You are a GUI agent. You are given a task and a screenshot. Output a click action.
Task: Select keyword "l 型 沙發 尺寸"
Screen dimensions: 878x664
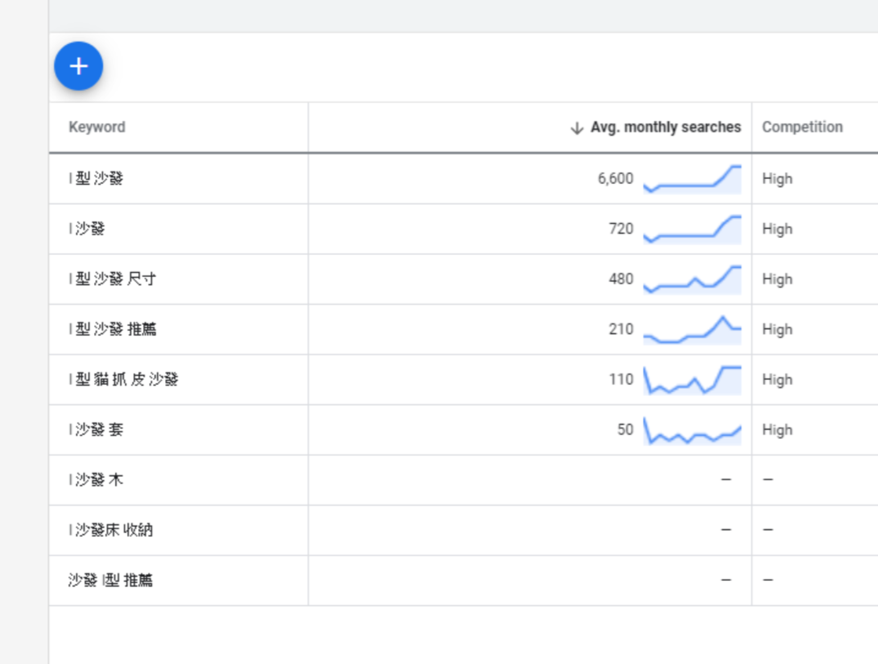click(x=112, y=279)
